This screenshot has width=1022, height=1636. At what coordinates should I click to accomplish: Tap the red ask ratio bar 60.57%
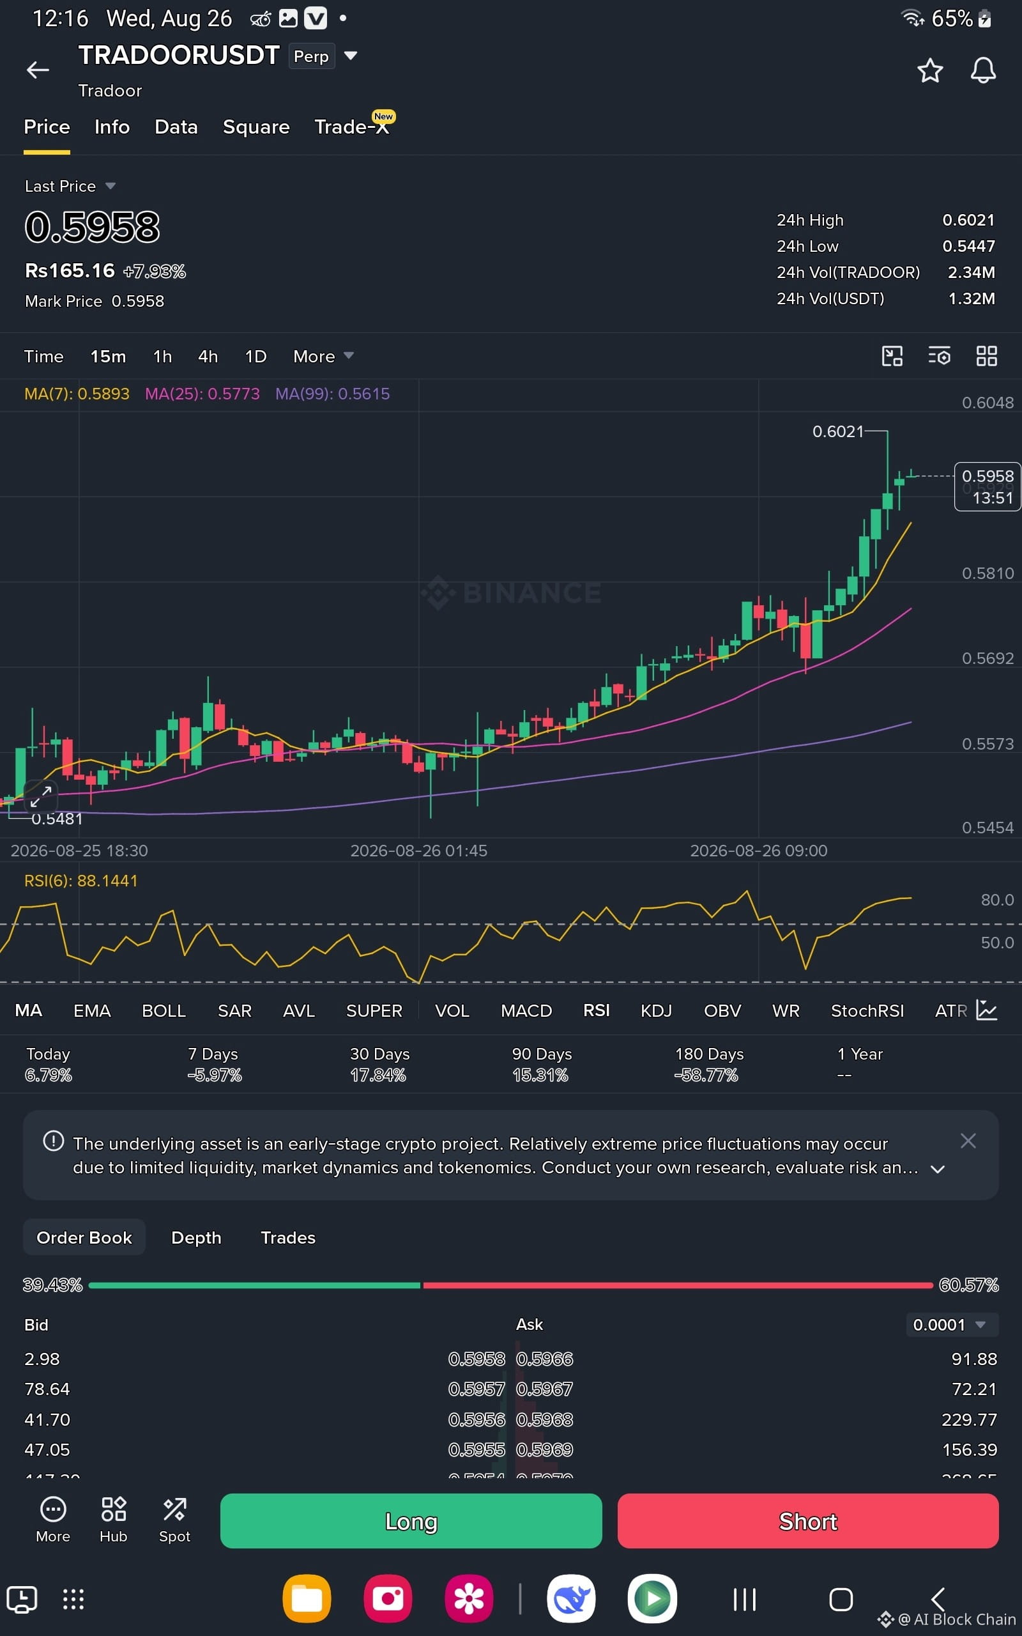point(678,1285)
